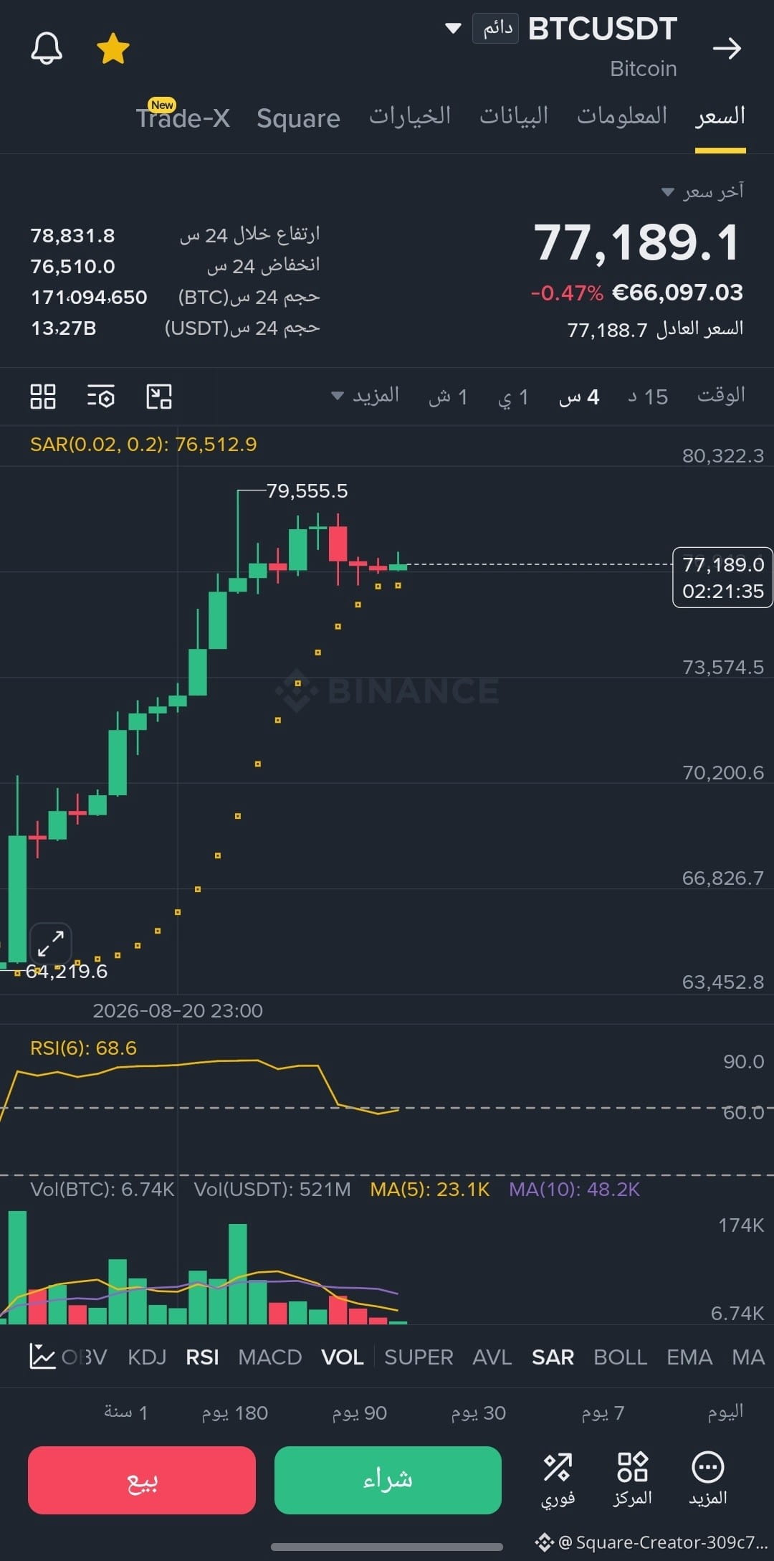This screenshot has height=1561, width=774.
Task: Select the اليوم range
Action: click(725, 1413)
